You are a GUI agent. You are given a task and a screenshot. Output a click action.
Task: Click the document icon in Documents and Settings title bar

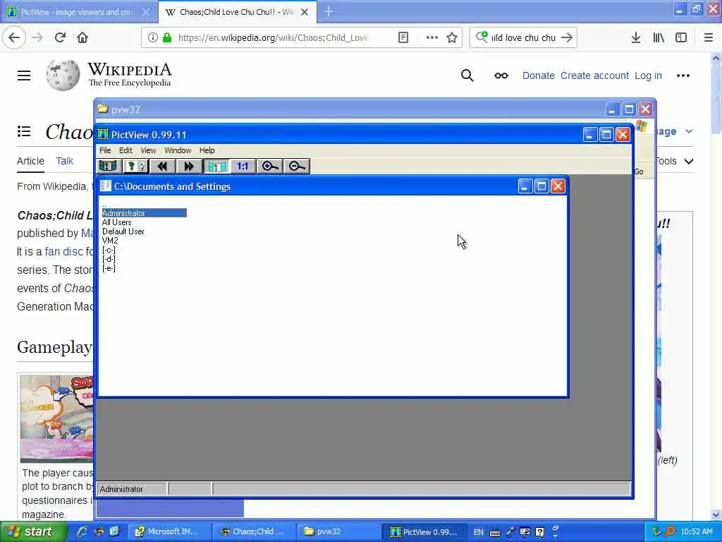[106, 186]
